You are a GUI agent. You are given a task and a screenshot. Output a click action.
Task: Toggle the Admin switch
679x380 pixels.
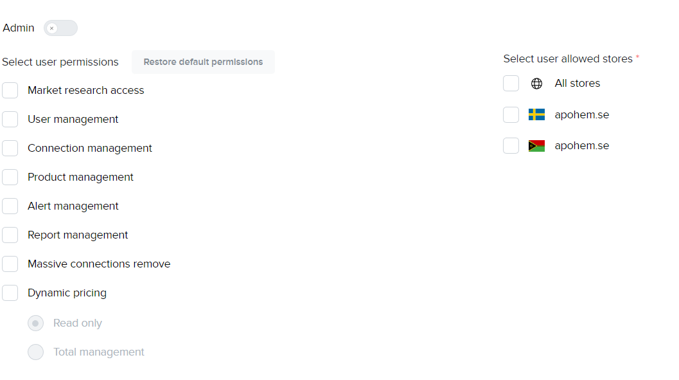coord(60,28)
